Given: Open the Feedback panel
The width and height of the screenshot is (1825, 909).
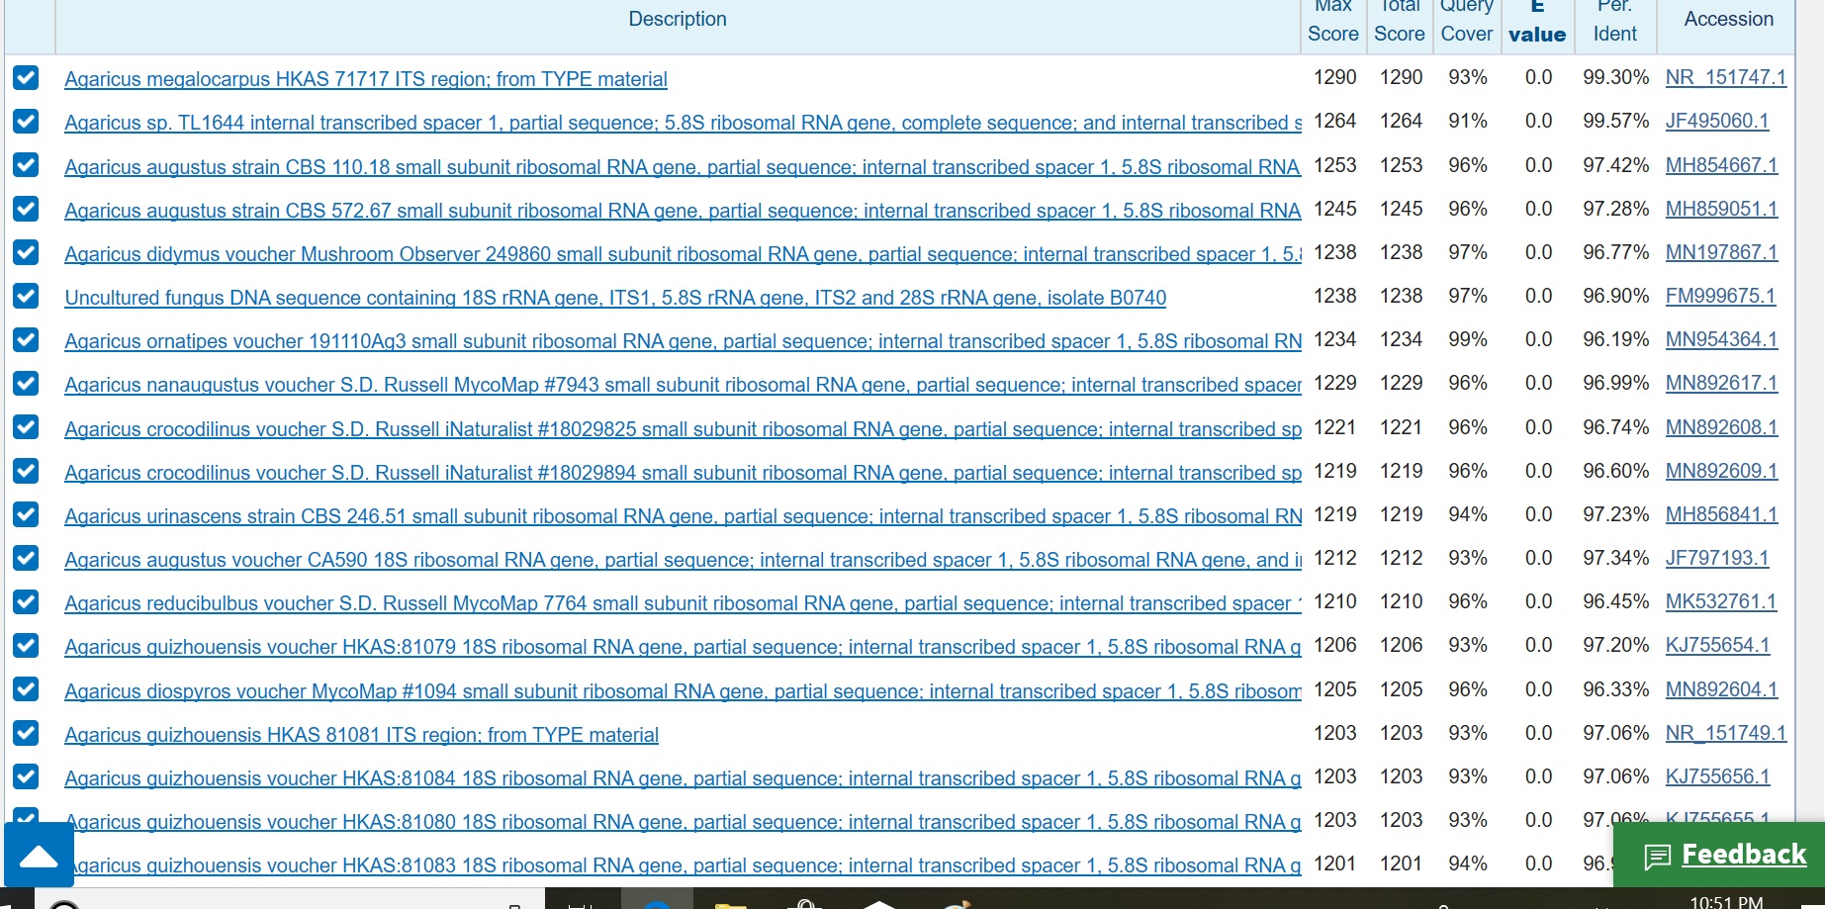Looking at the screenshot, I should (x=1724, y=855).
